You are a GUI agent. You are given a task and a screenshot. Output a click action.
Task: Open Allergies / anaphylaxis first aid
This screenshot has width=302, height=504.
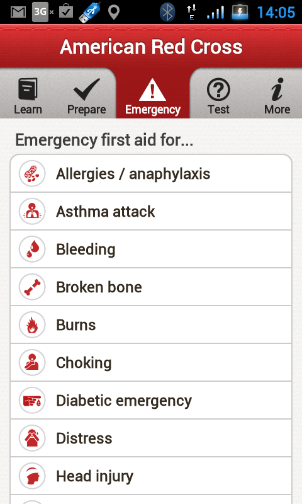(x=151, y=174)
